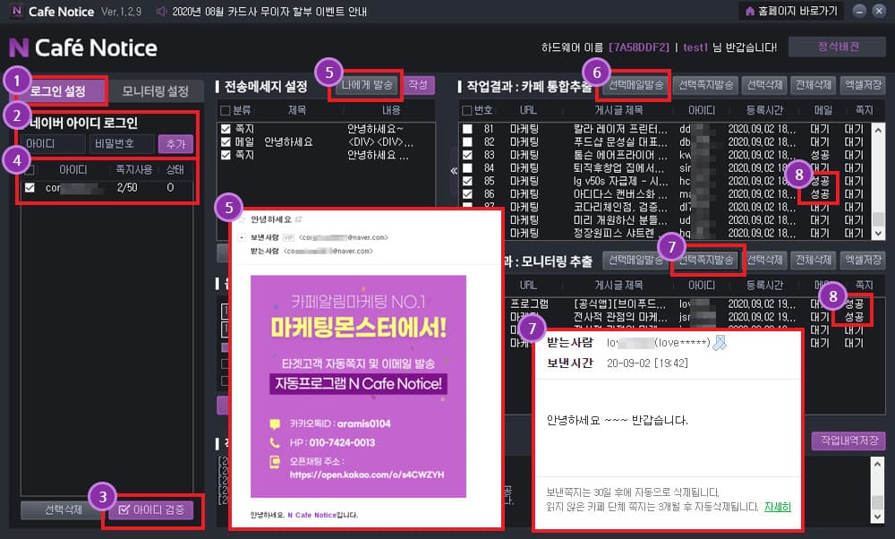The image size is (895, 539).
Task: Click 전체삭제 in 카페 통합추출 results
Action: pyautogui.click(x=814, y=85)
